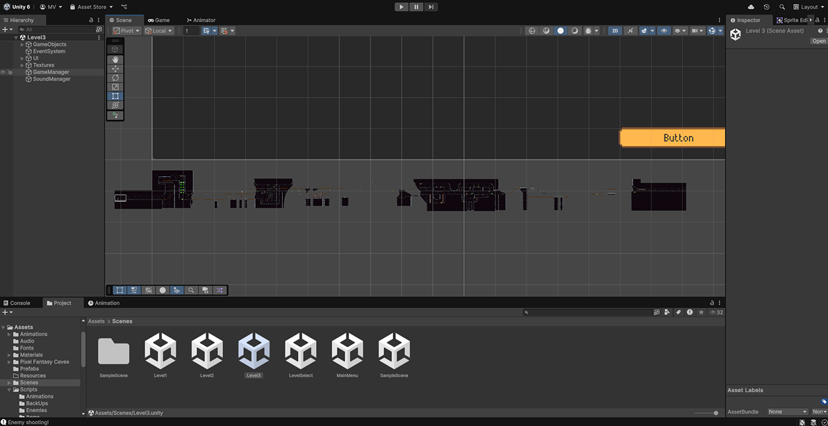Toggle GameManager visibility eye in Hierarchy

[x=3, y=72]
